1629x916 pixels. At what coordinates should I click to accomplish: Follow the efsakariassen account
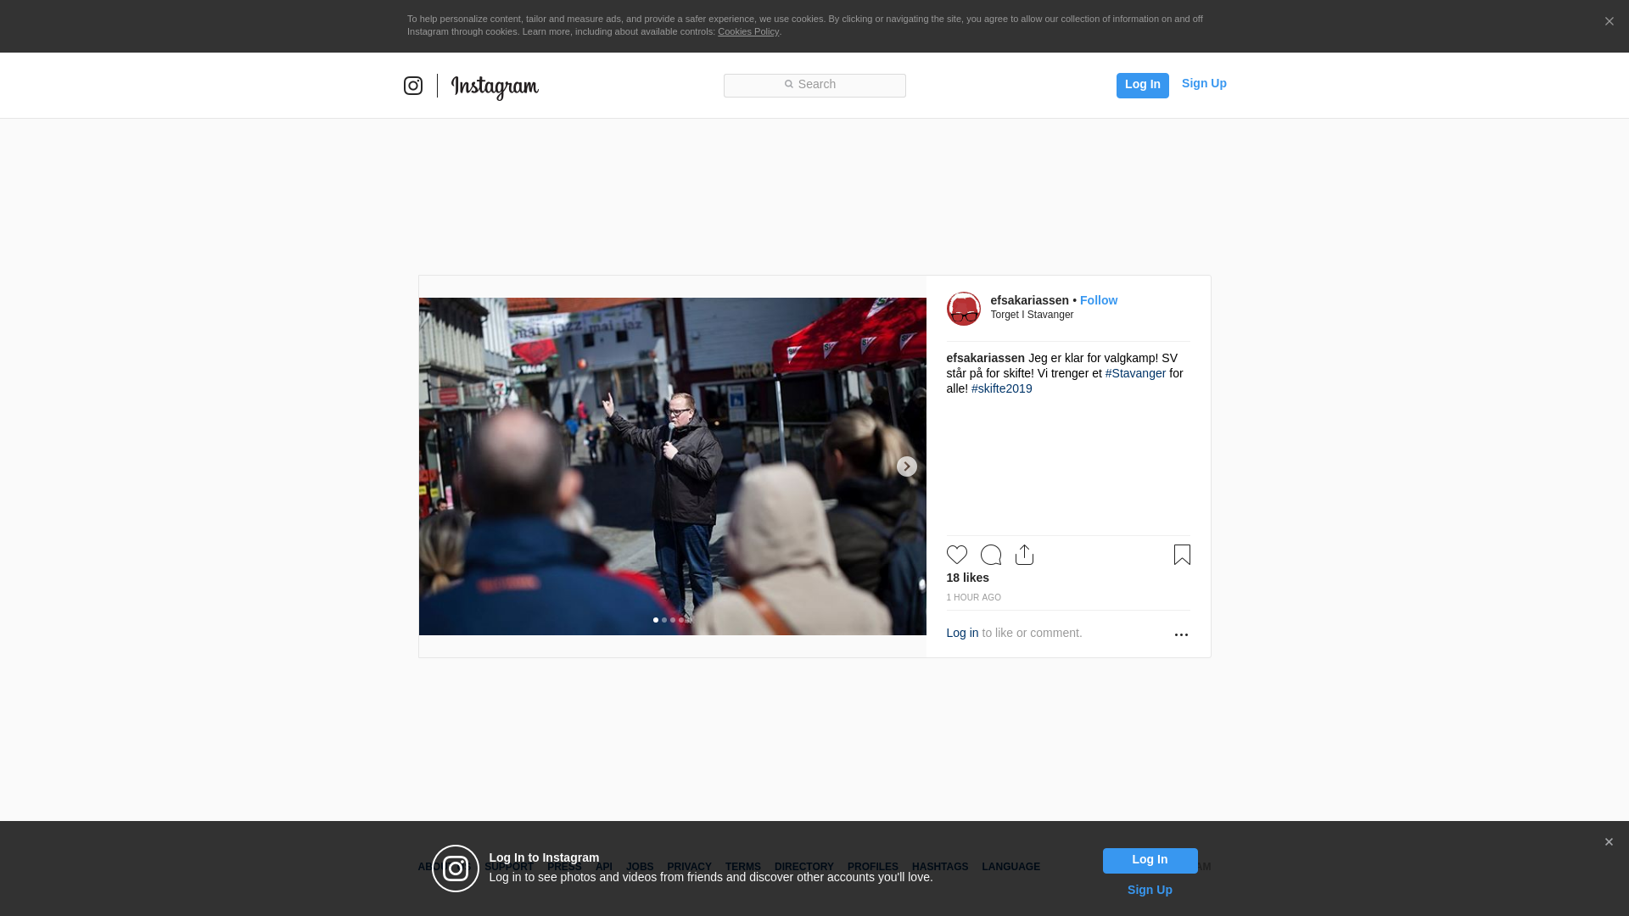[x=1099, y=300]
